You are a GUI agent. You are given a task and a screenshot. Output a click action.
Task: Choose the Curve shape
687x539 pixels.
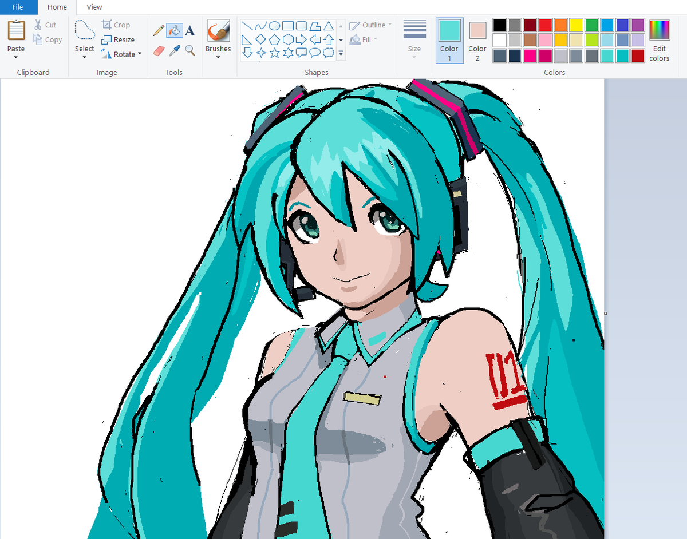tap(261, 26)
